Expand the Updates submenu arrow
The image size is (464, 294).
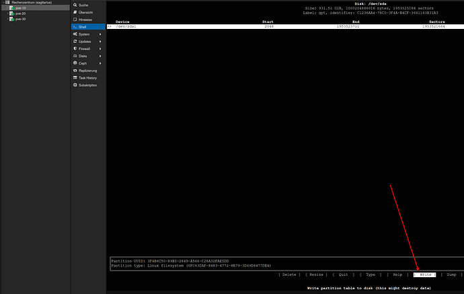(x=100, y=42)
